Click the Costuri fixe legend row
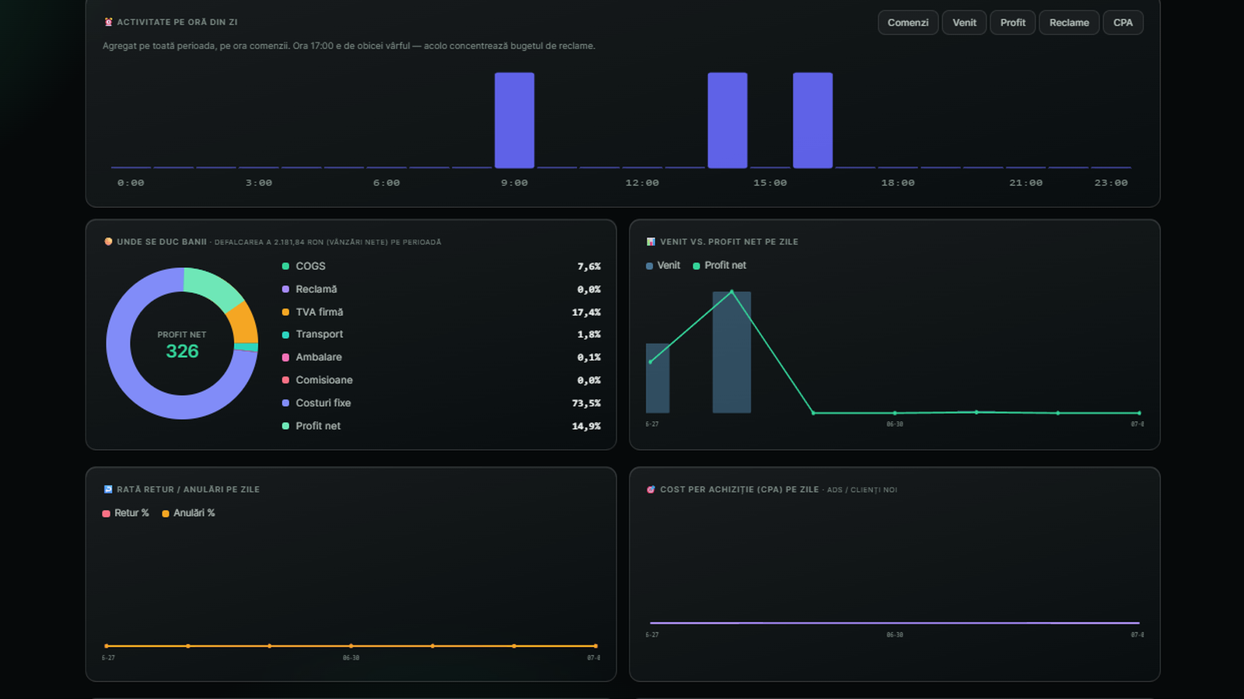The image size is (1244, 699). [x=441, y=403]
